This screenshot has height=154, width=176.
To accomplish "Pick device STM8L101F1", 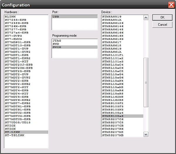I will pos(122,55).
